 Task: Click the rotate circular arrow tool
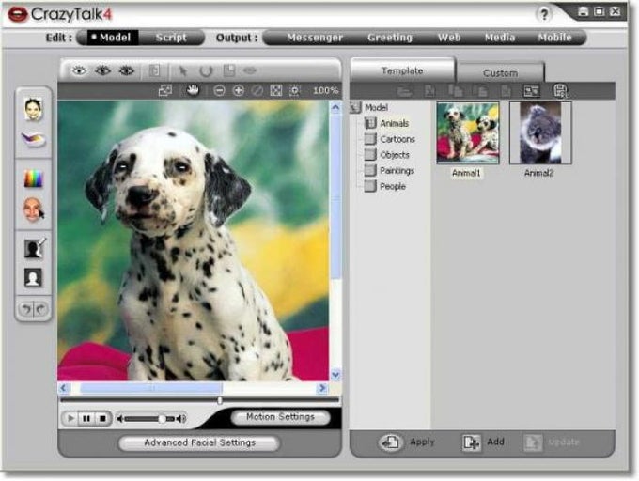206,70
